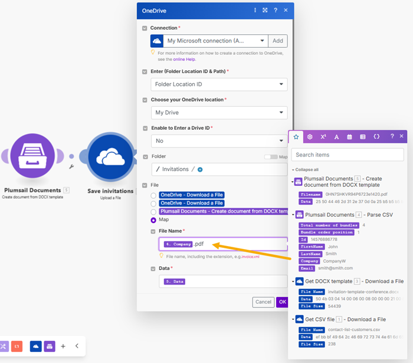Add a favorite with the plus icon
Image resolution: width=413 pixels, height=363 pixels.
click(x=63, y=346)
